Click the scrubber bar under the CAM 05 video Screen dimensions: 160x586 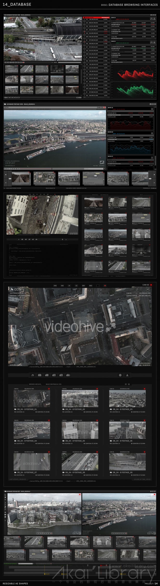(52, 169)
